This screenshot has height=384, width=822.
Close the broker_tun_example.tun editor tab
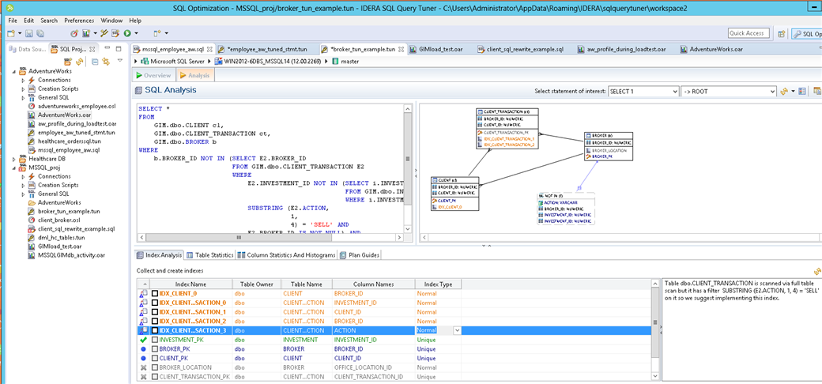(x=402, y=49)
